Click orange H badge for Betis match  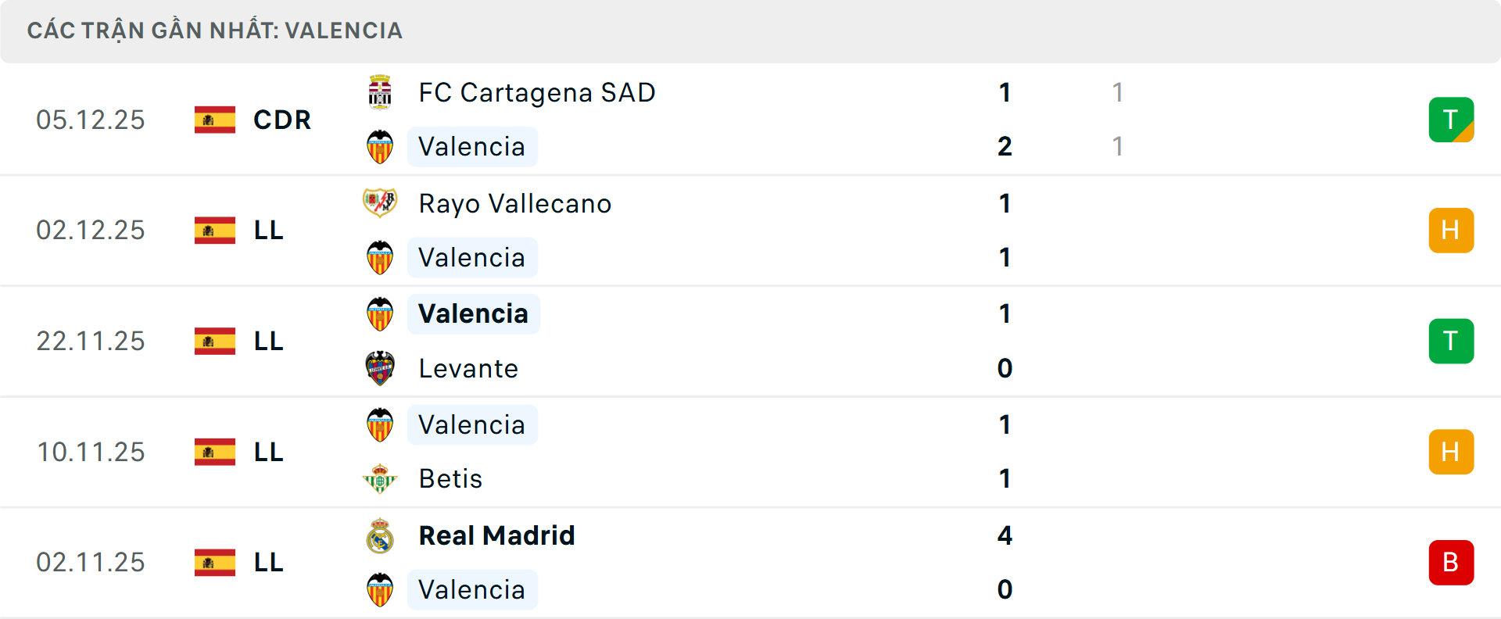(1451, 452)
